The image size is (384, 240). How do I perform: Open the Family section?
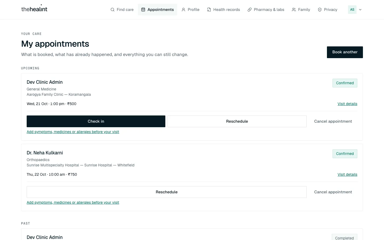click(x=301, y=10)
